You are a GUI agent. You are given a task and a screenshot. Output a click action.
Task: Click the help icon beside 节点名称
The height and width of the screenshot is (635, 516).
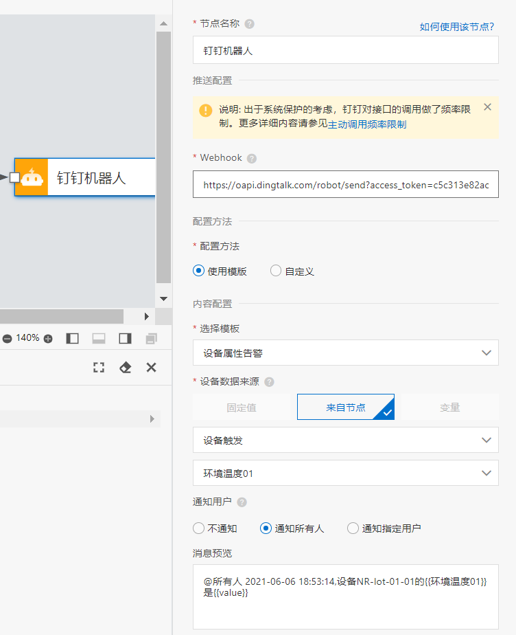click(250, 24)
